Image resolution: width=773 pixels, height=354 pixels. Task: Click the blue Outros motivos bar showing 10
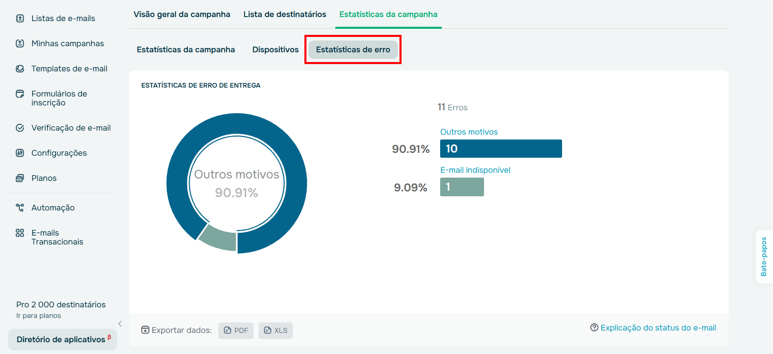click(501, 149)
